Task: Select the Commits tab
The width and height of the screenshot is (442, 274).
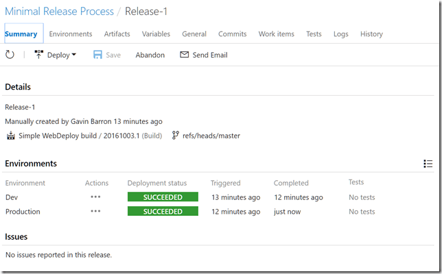Action: [232, 34]
